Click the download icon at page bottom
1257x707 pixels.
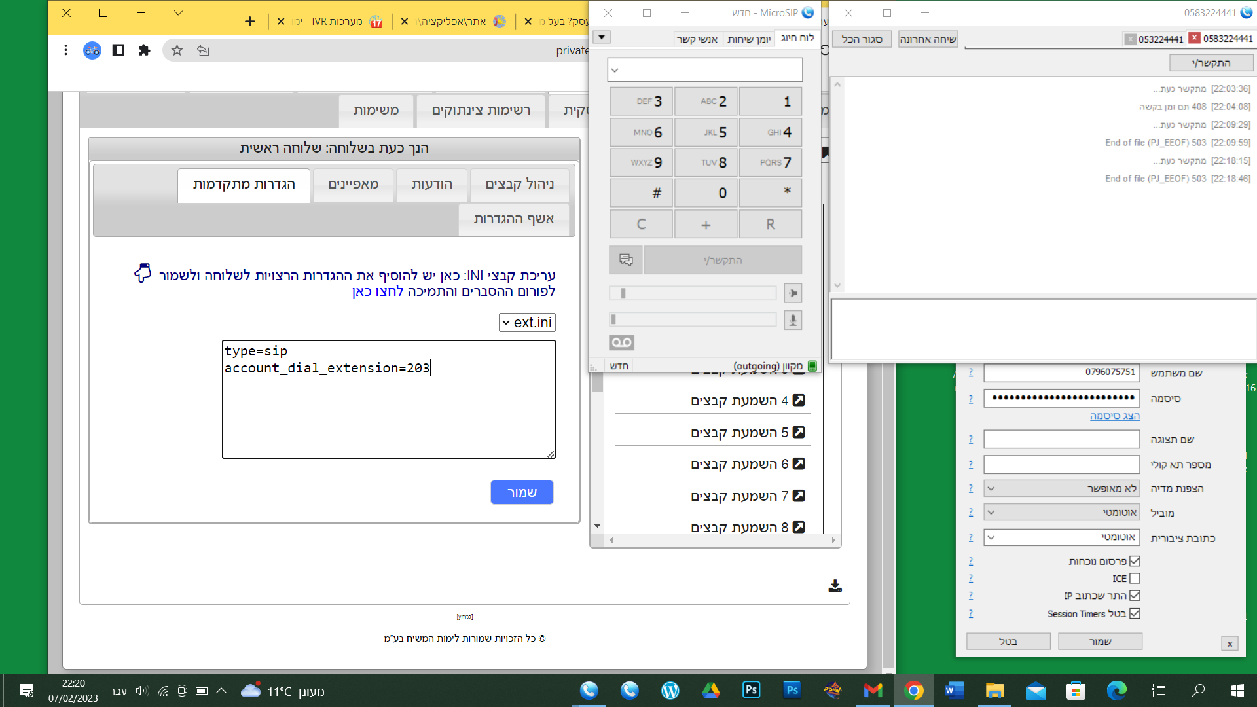point(835,585)
